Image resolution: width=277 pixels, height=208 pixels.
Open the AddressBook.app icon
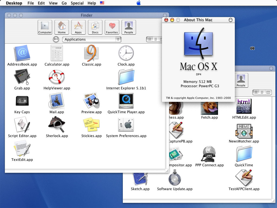click(x=22, y=53)
